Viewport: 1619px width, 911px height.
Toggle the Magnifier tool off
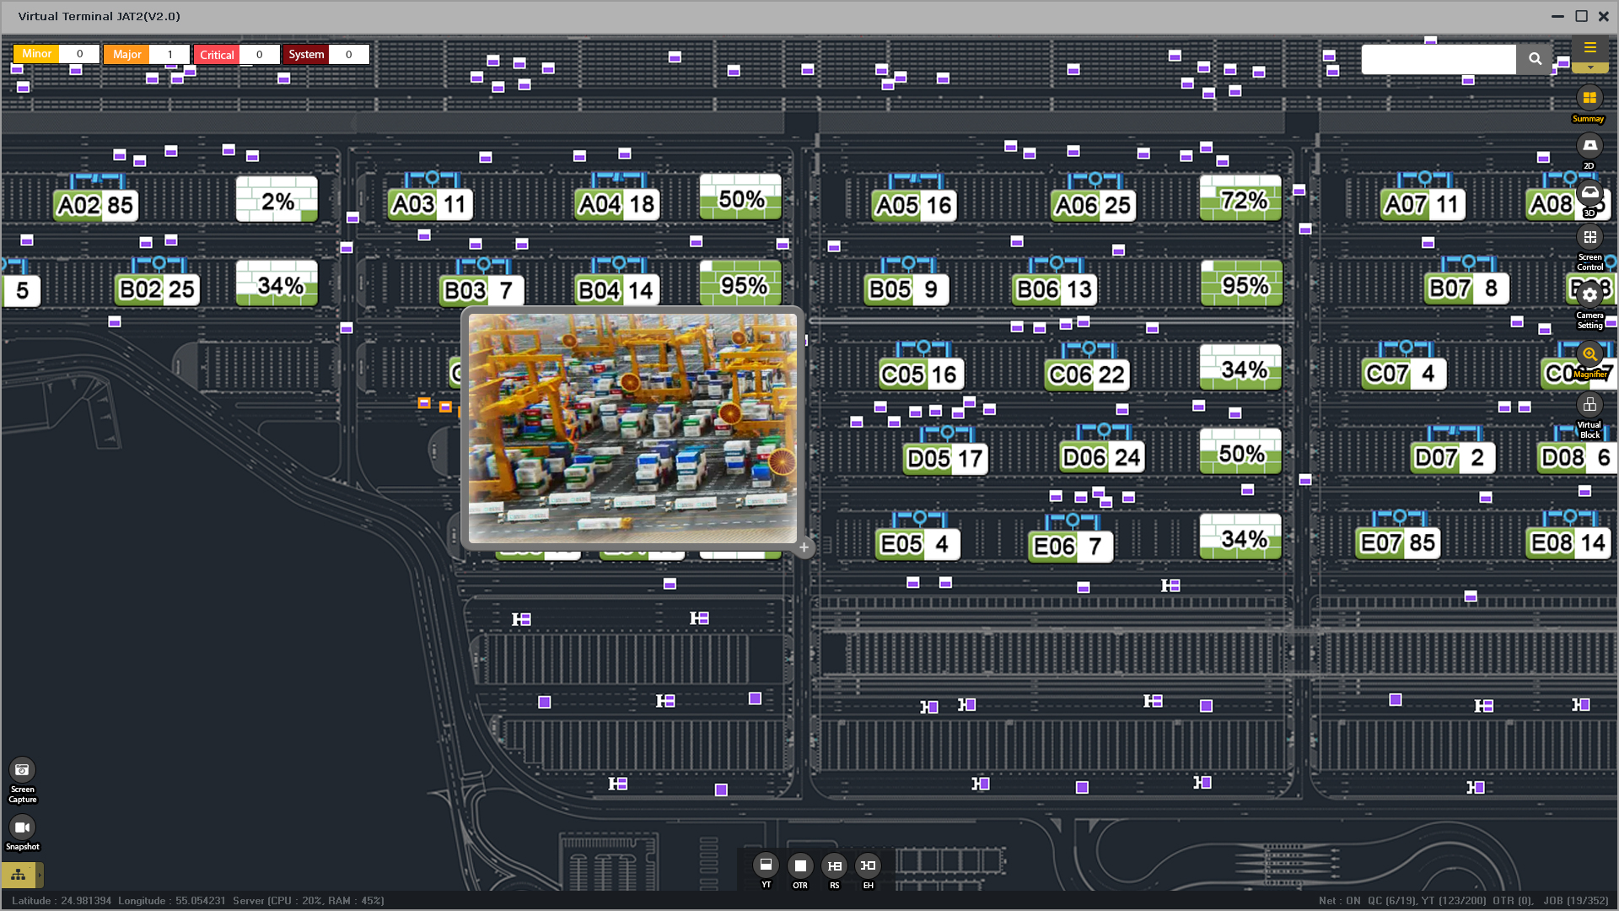(1589, 355)
